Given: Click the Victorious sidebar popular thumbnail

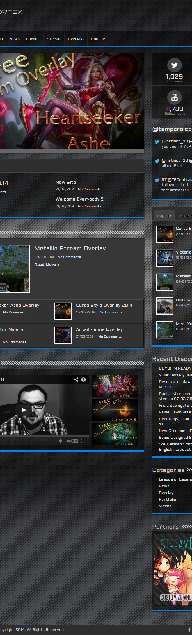Looking at the screenshot, I should (x=165, y=258).
